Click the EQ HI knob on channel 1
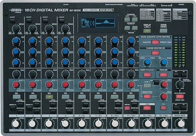The width and height of the screenshot is (196, 136). pyautogui.click(x=16, y=41)
